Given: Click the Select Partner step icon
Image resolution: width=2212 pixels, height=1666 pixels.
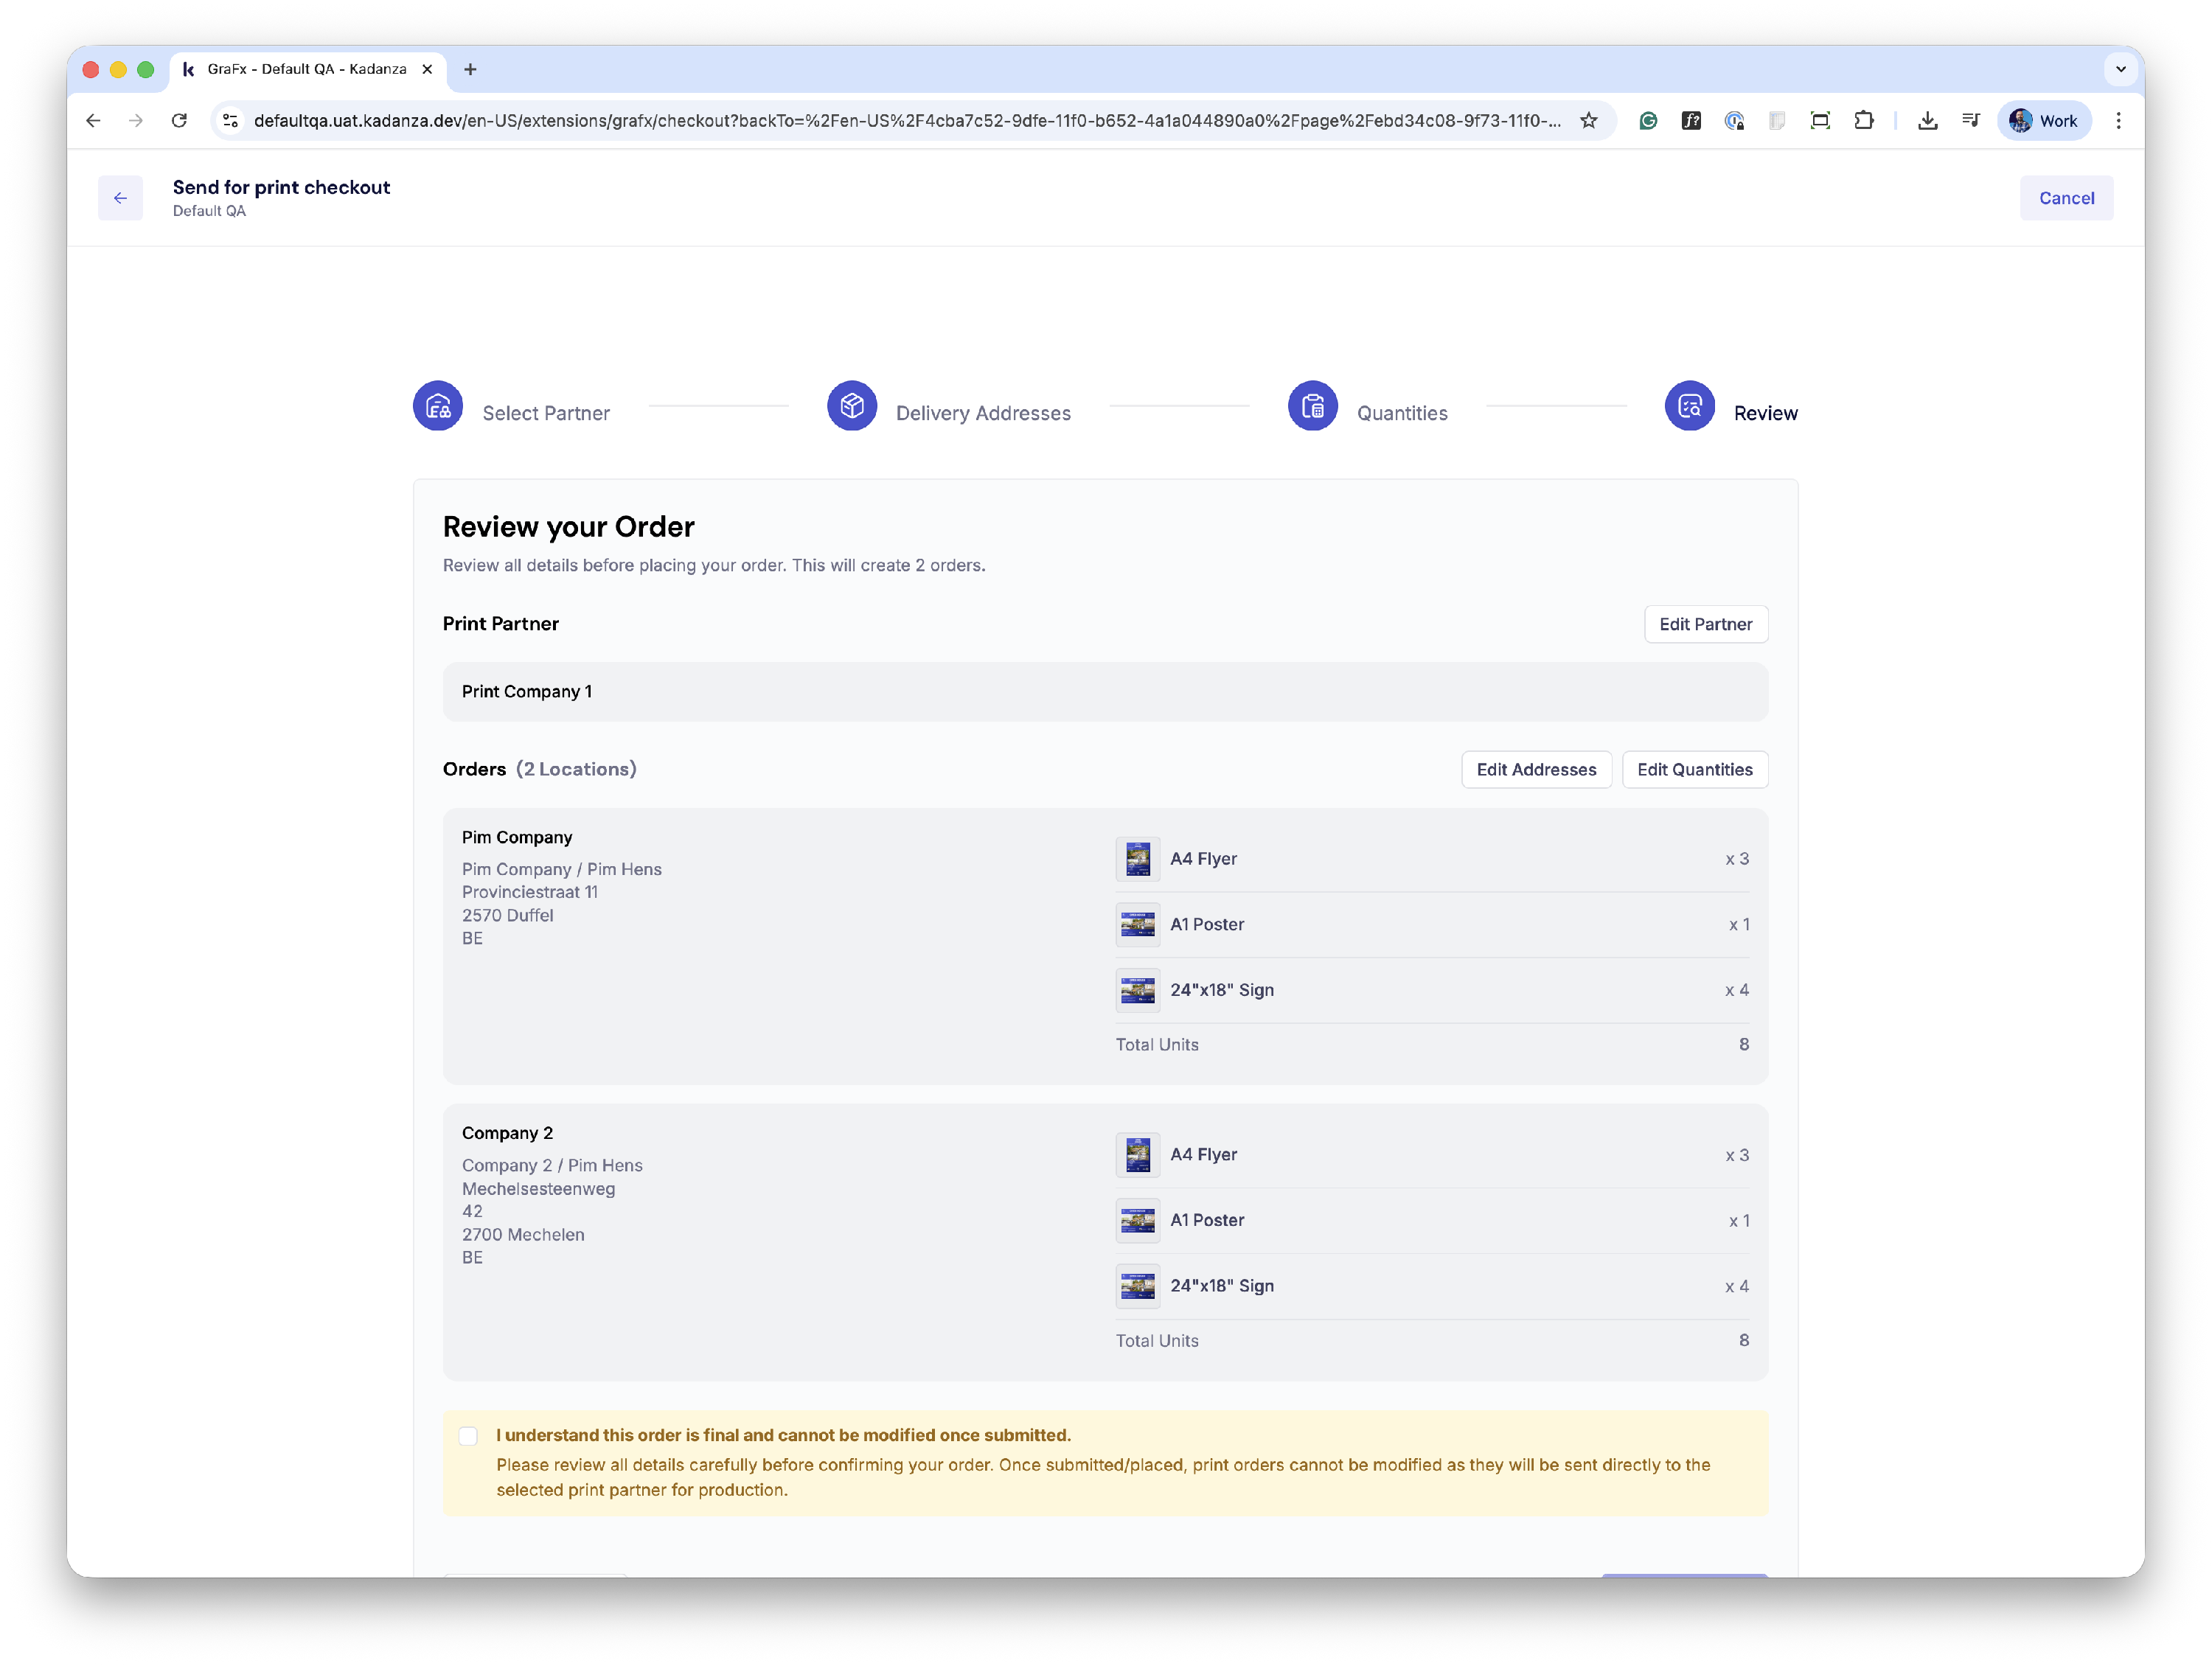Looking at the screenshot, I should [438, 406].
